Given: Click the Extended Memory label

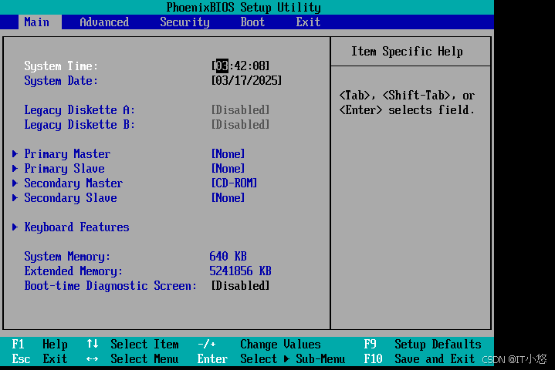Looking at the screenshot, I should tap(73, 271).
